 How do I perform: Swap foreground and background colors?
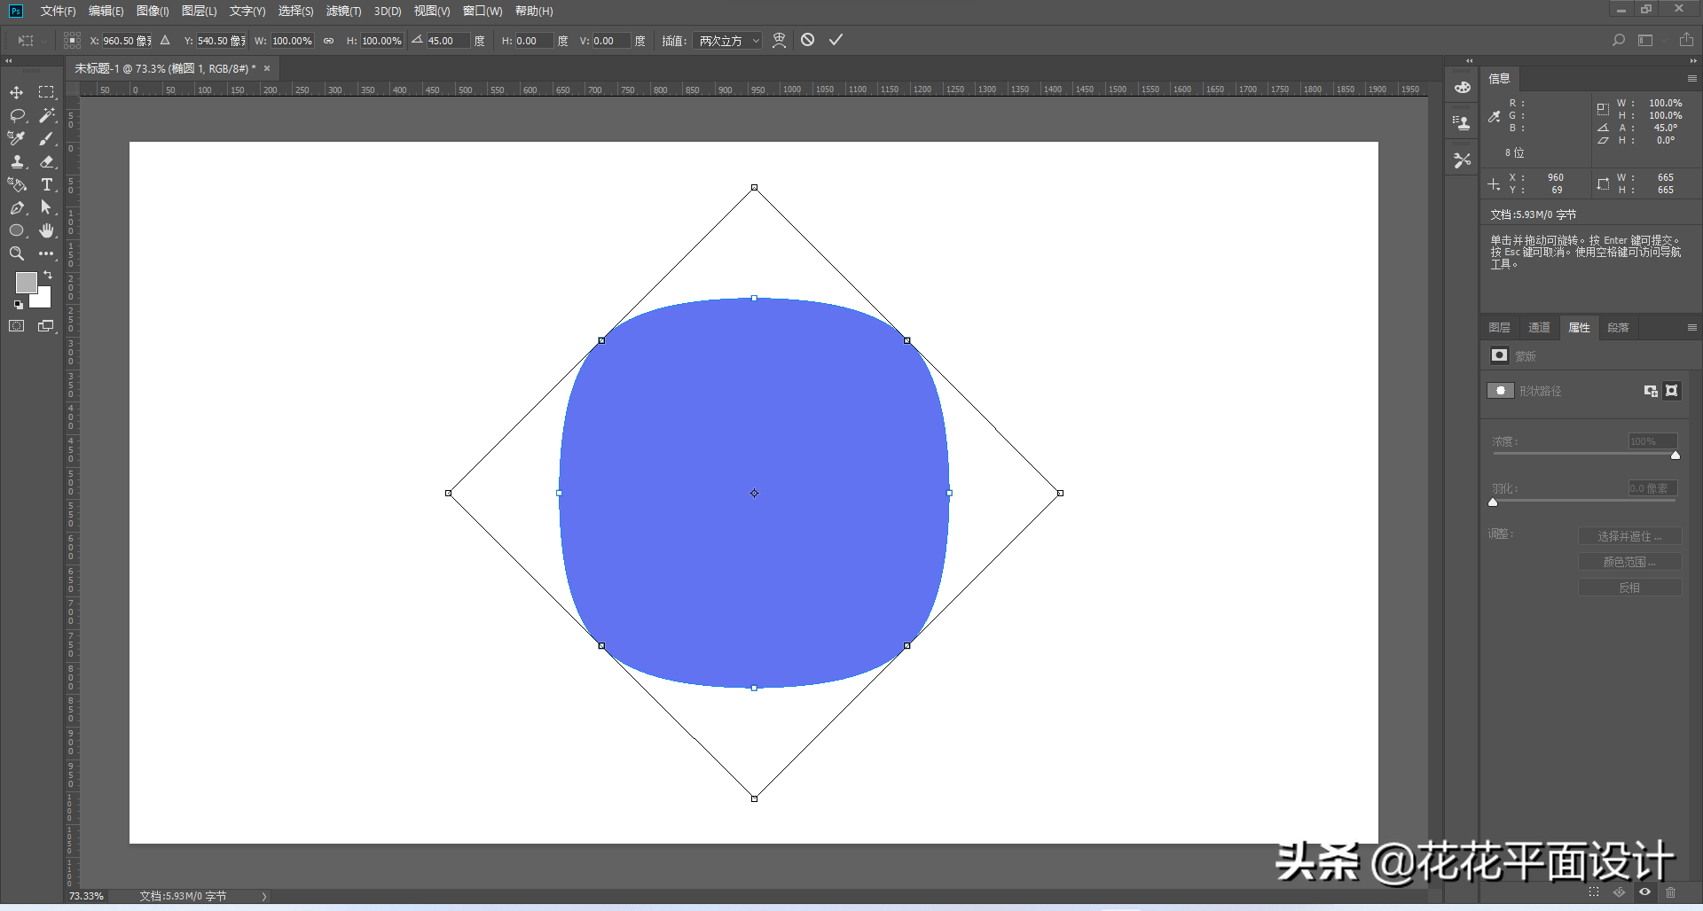pos(48,276)
